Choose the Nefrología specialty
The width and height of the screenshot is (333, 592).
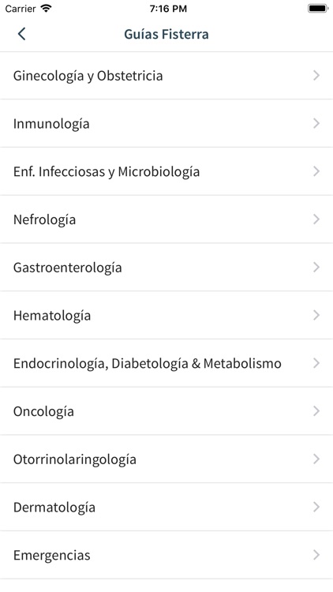click(x=166, y=219)
